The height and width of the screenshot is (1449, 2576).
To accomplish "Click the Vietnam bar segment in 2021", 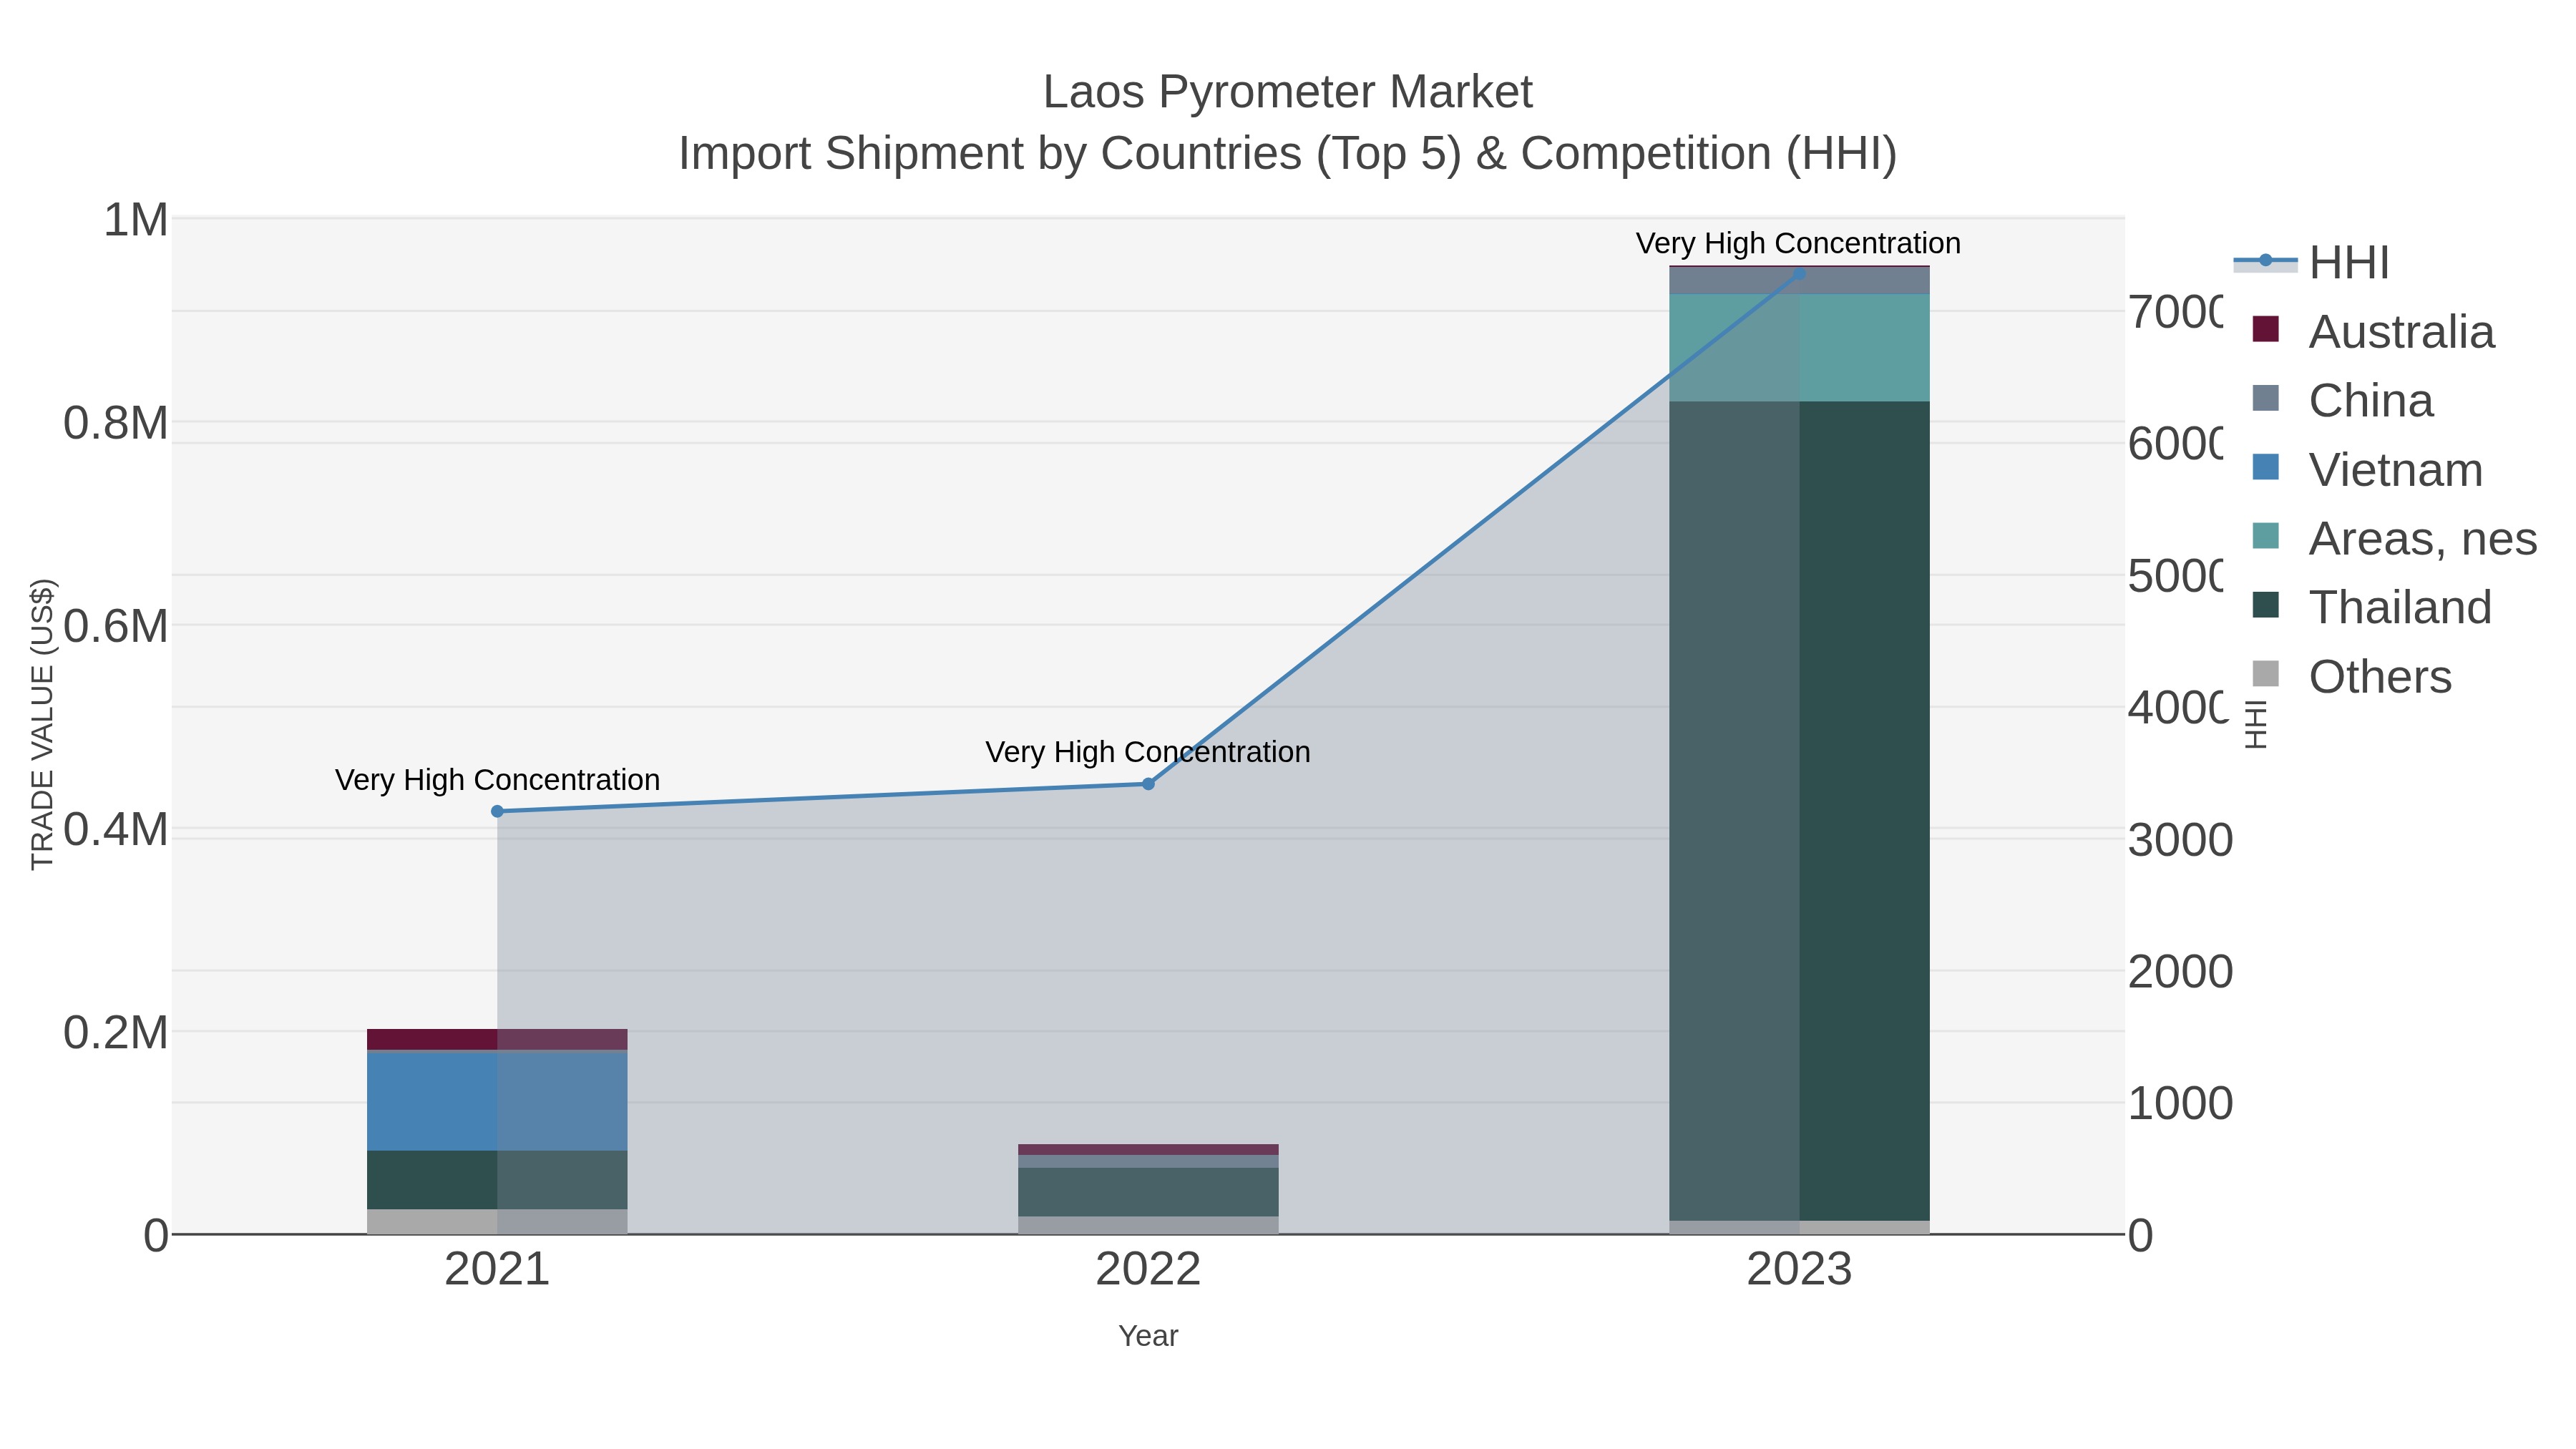I will (497, 1101).
